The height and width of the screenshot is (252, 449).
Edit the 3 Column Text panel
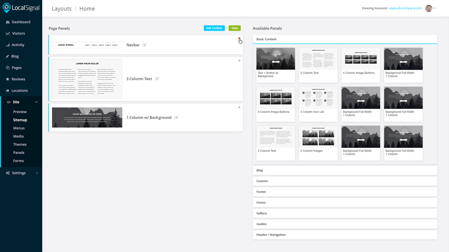(x=157, y=79)
